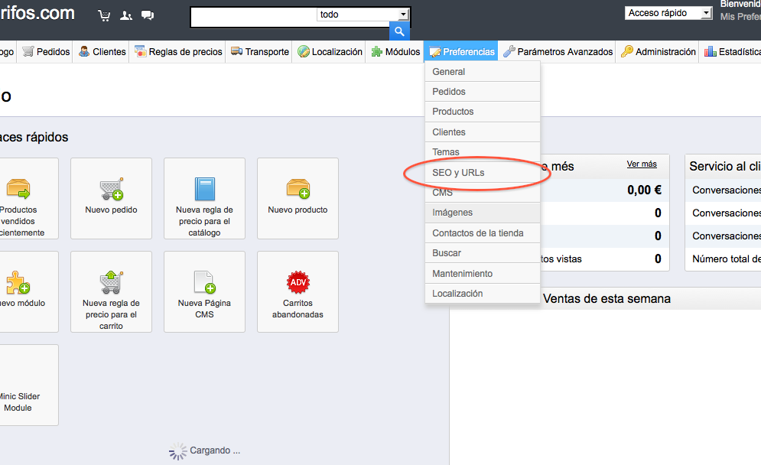
Task: Open the Administración tab
Action: [x=658, y=51]
